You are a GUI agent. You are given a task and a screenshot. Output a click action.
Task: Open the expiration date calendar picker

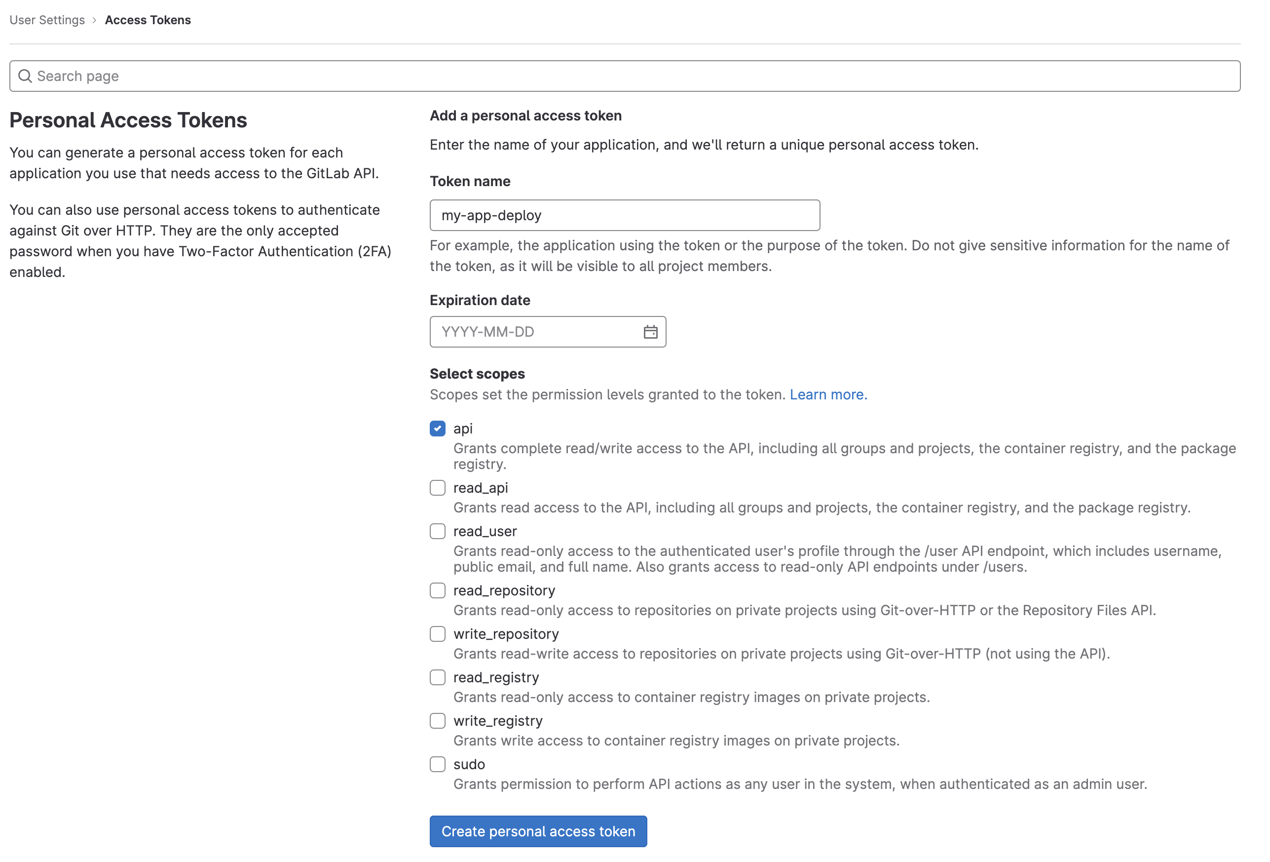[x=650, y=332]
